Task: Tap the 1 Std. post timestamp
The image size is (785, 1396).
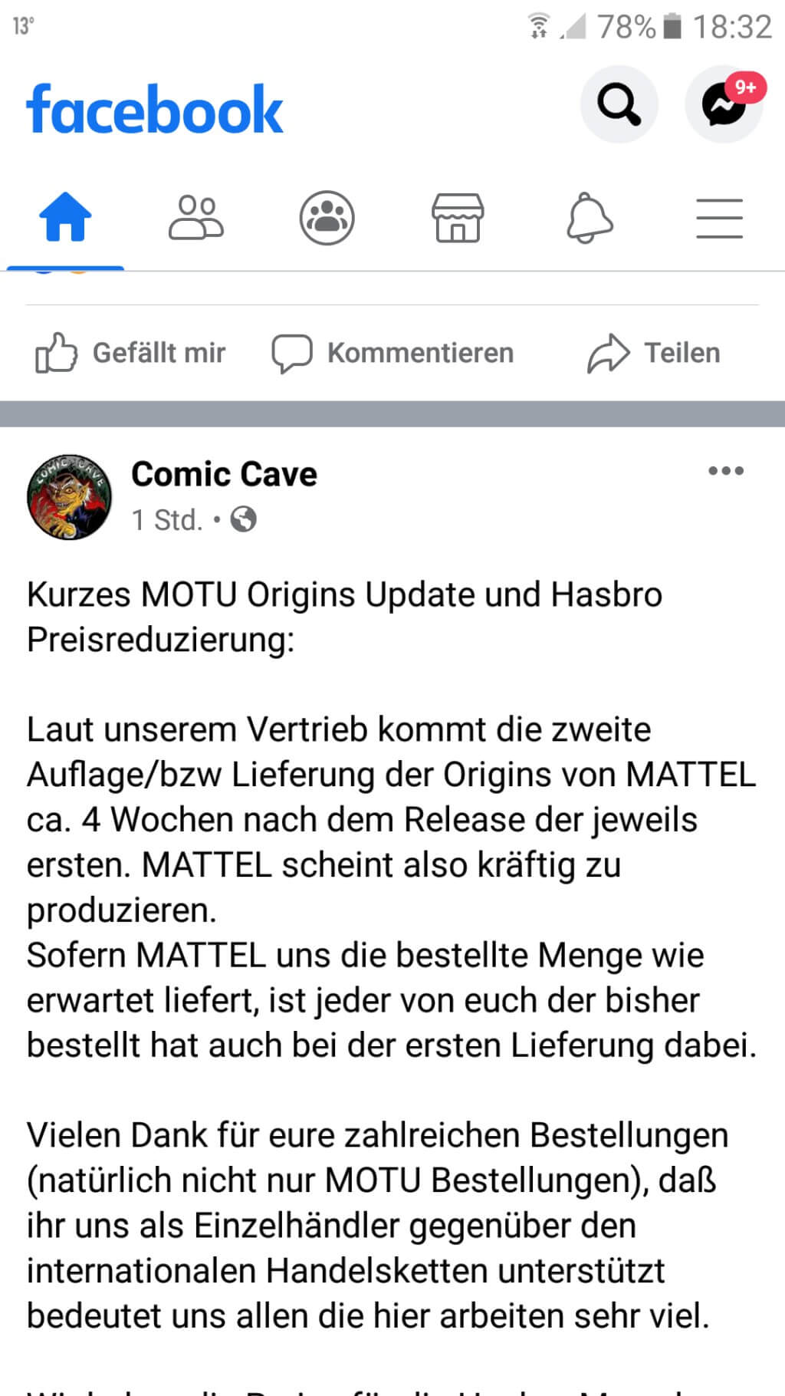Action: coord(167,520)
